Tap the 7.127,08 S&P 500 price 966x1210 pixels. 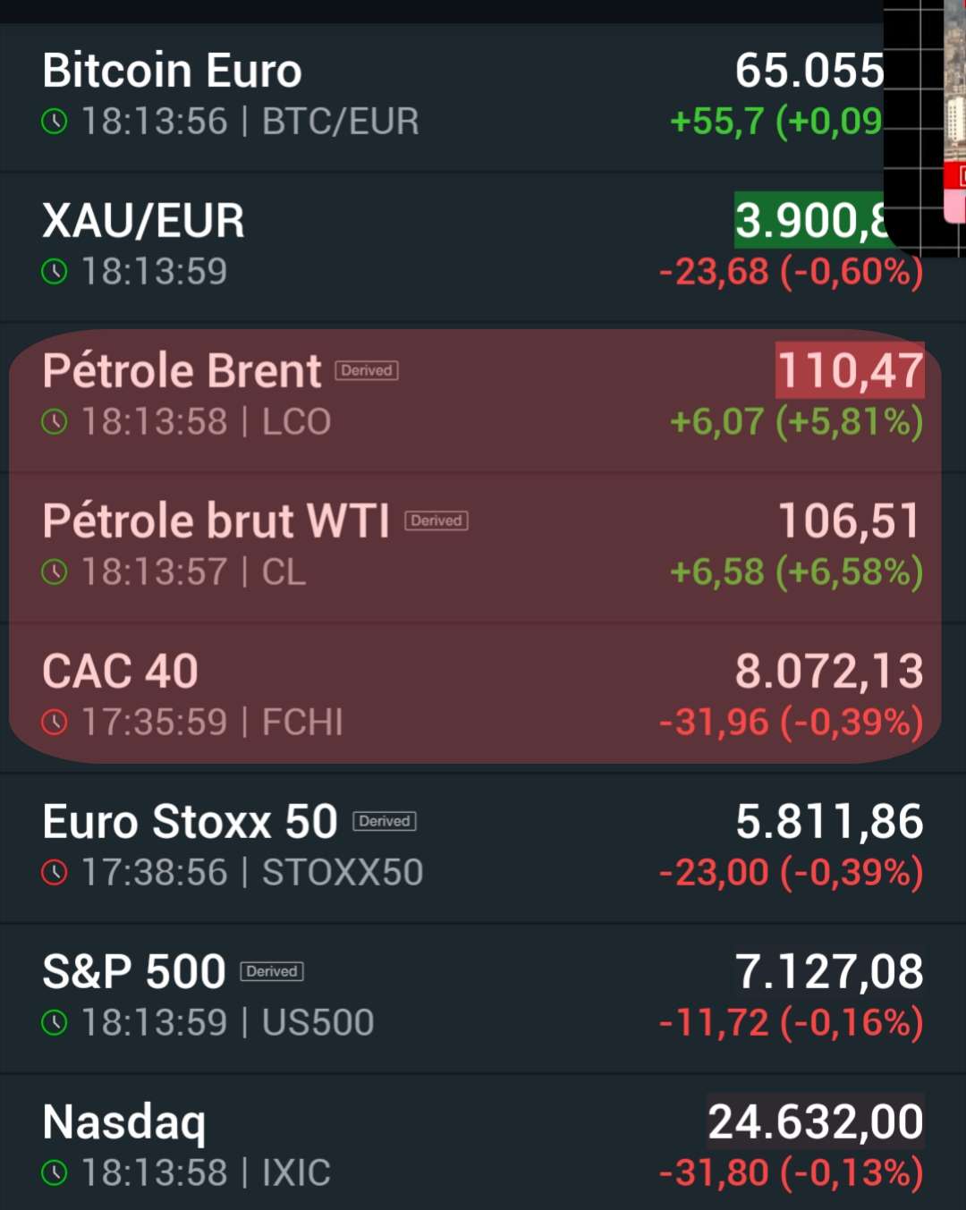829,971
